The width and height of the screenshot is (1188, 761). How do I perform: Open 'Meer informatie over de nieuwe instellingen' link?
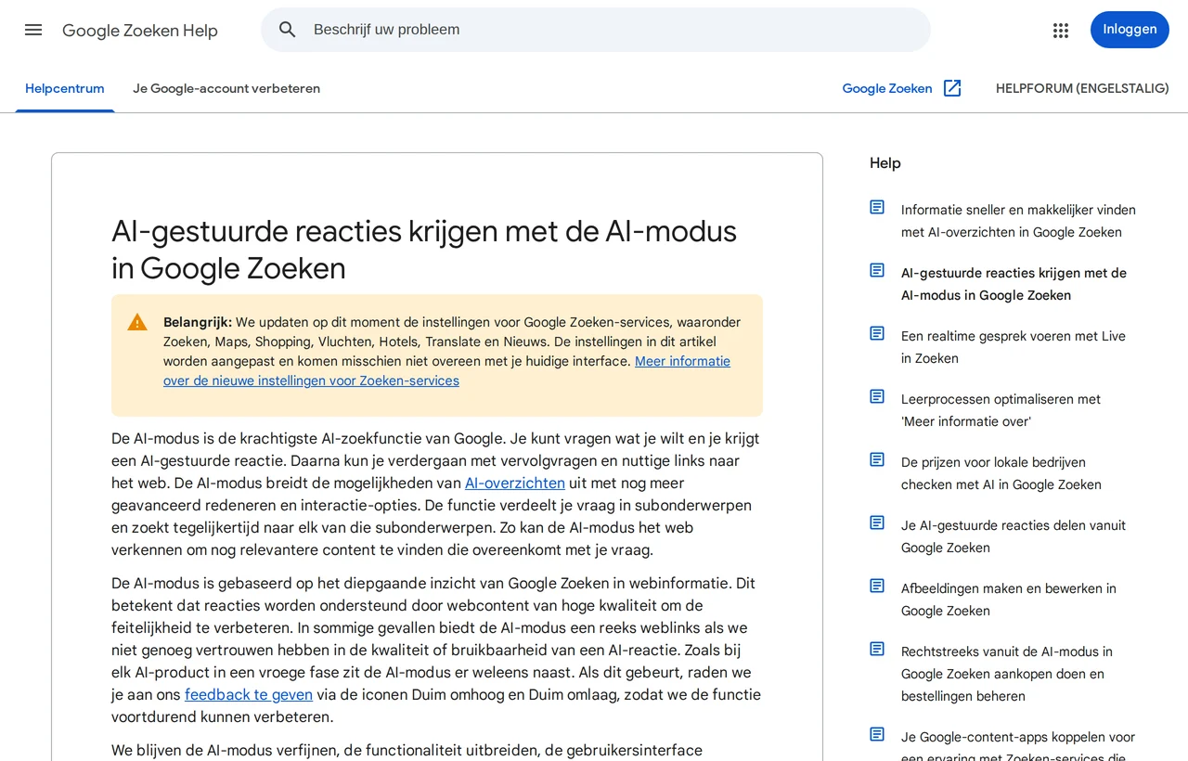446,371
